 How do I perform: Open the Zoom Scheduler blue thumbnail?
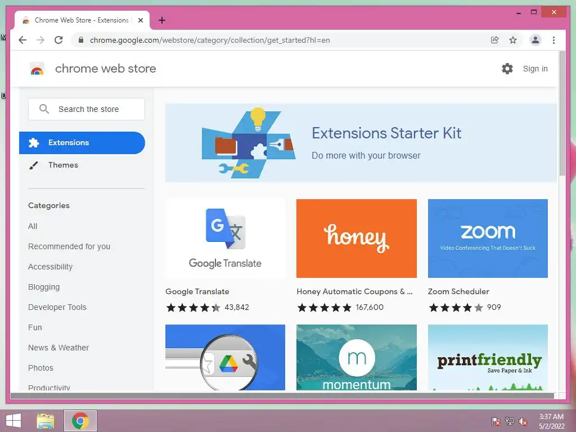488,238
